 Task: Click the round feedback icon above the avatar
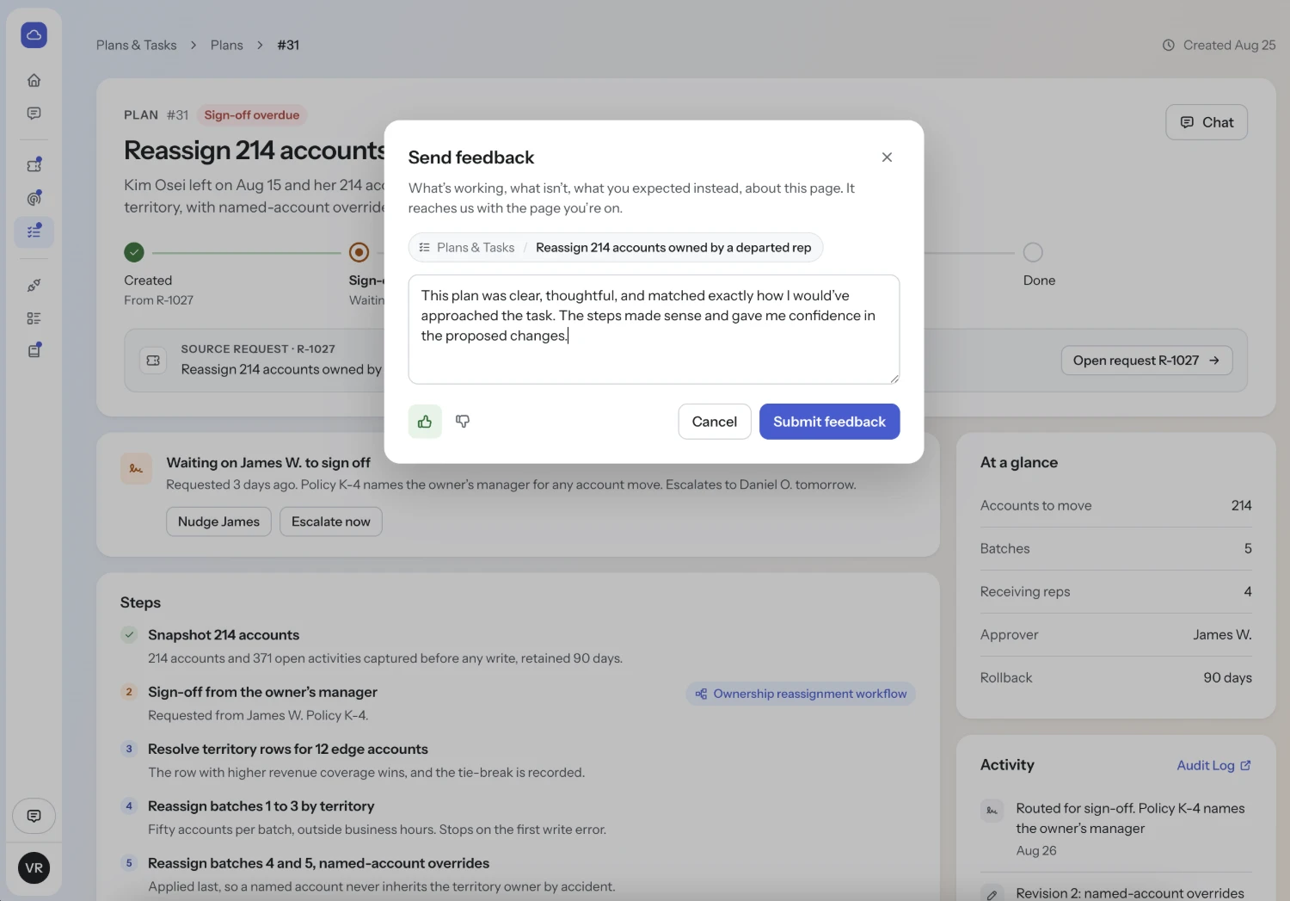tap(34, 816)
